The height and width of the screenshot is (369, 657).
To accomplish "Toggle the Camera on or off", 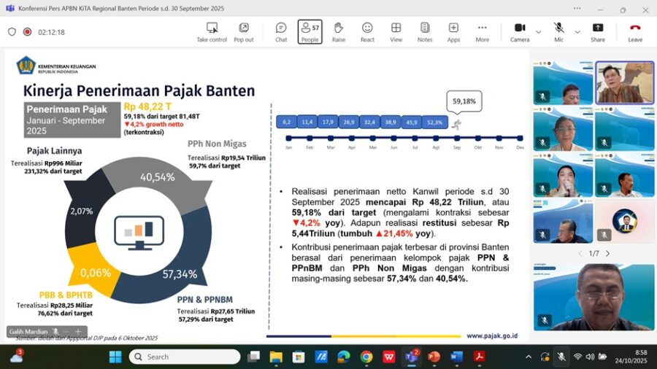I will pyautogui.click(x=520, y=31).
